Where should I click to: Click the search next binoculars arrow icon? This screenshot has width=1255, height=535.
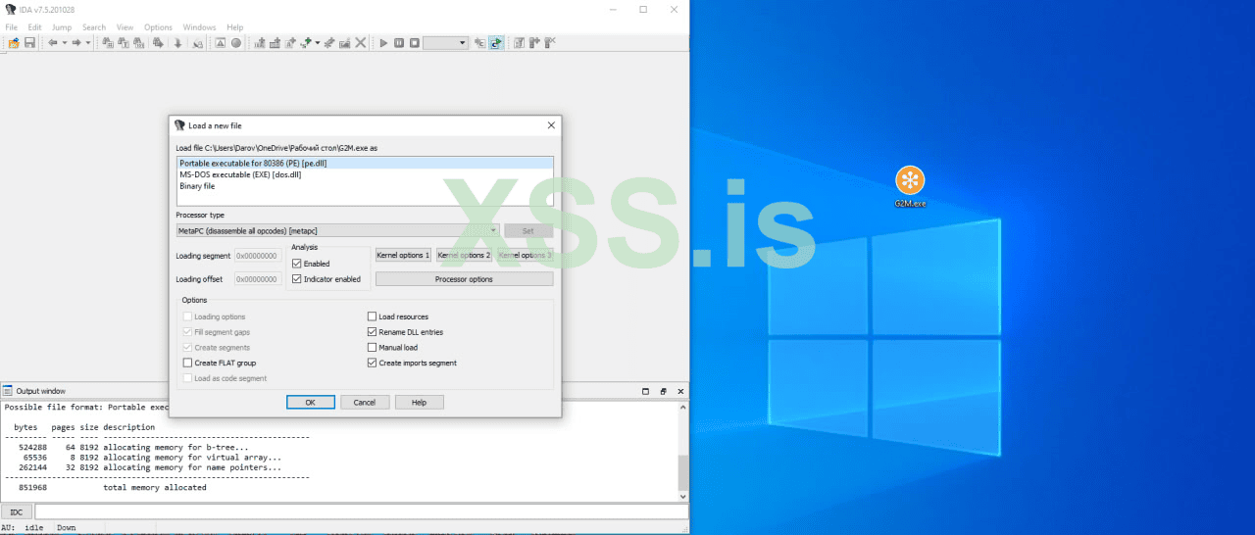[x=158, y=43]
